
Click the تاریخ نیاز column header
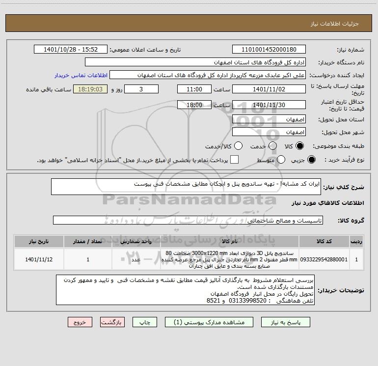pos(39,241)
